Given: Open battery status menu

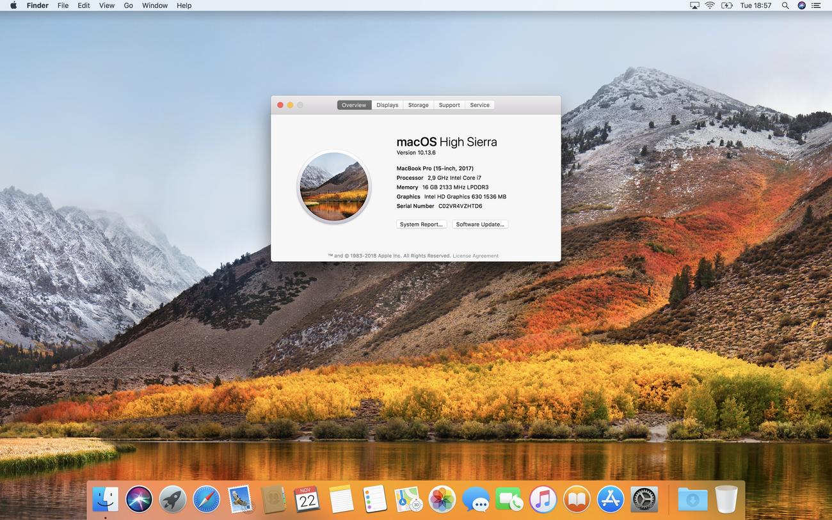Looking at the screenshot, I should coord(726,5).
